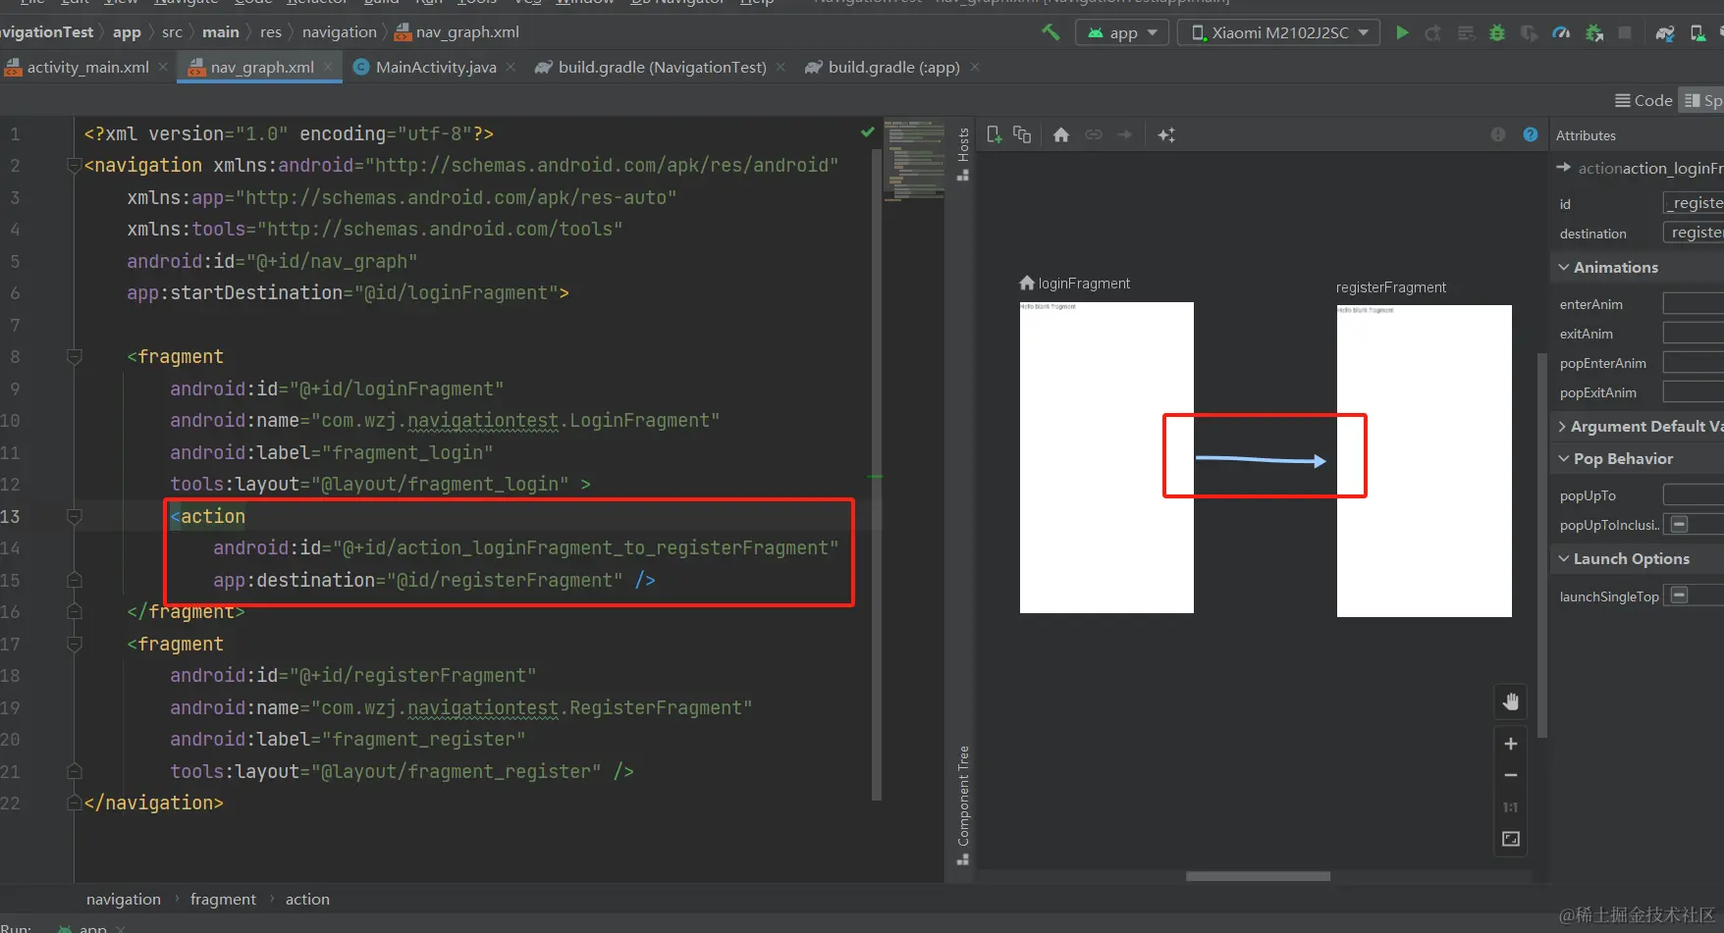Click the enterAnim input field
Image resolution: width=1724 pixels, height=933 pixels.
[x=1694, y=304]
